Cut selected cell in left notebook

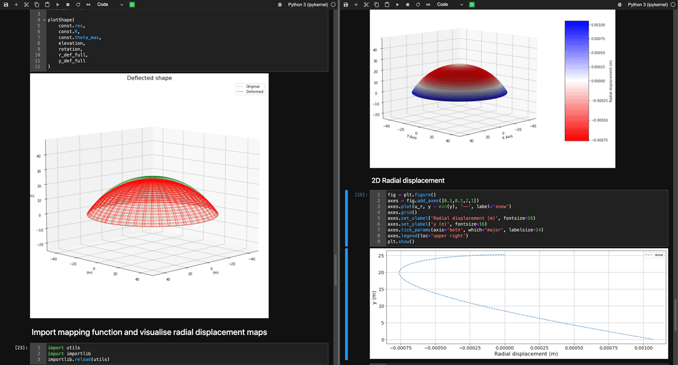click(26, 5)
